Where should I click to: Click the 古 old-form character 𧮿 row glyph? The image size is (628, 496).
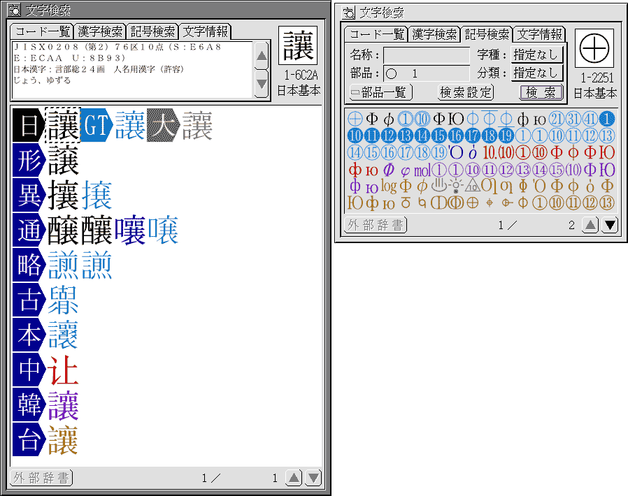63,301
